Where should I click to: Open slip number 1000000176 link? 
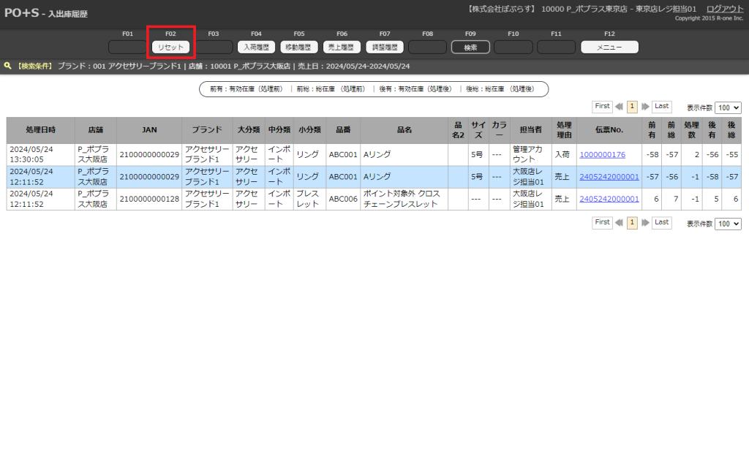602,154
